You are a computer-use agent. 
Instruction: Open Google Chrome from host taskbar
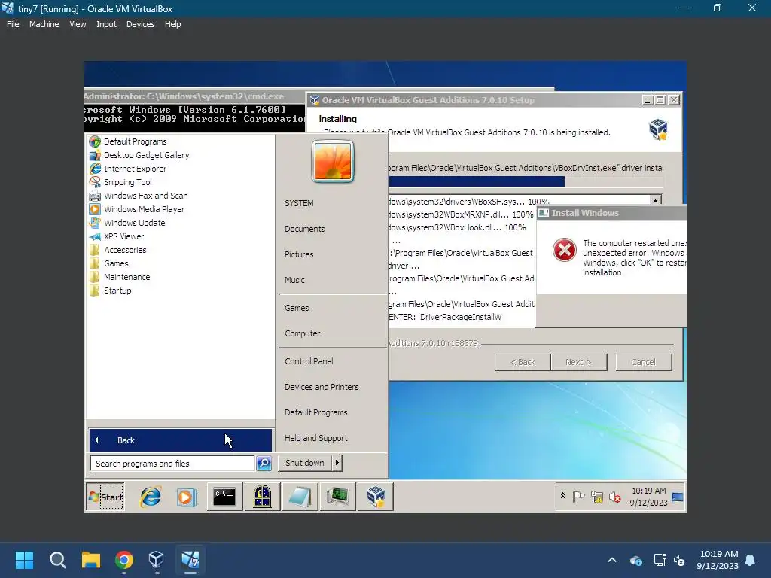[124, 560]
